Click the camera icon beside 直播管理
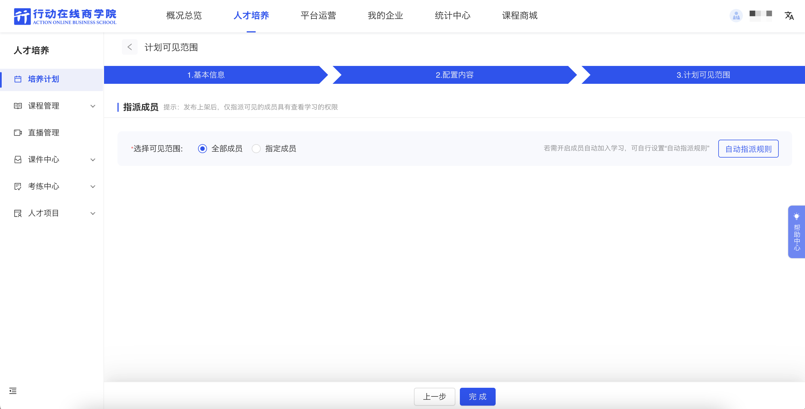Screen dimensions: 805x409 pyautogui.click(x=18, y=133)
